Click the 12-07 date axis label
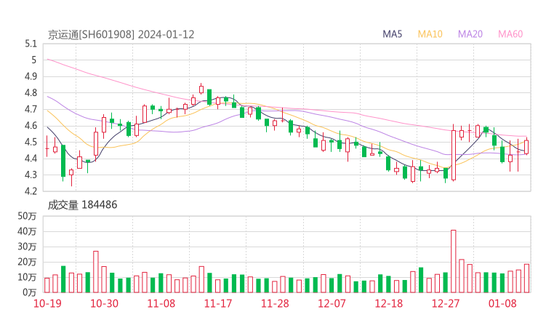Viewport: 538px width, 320px height. [x=332, y=303]
